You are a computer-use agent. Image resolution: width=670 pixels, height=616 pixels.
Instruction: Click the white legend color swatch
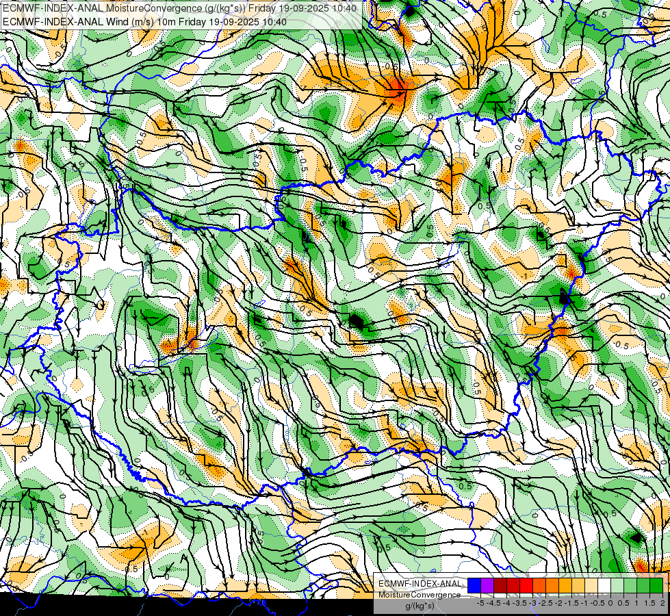[604, 586]
